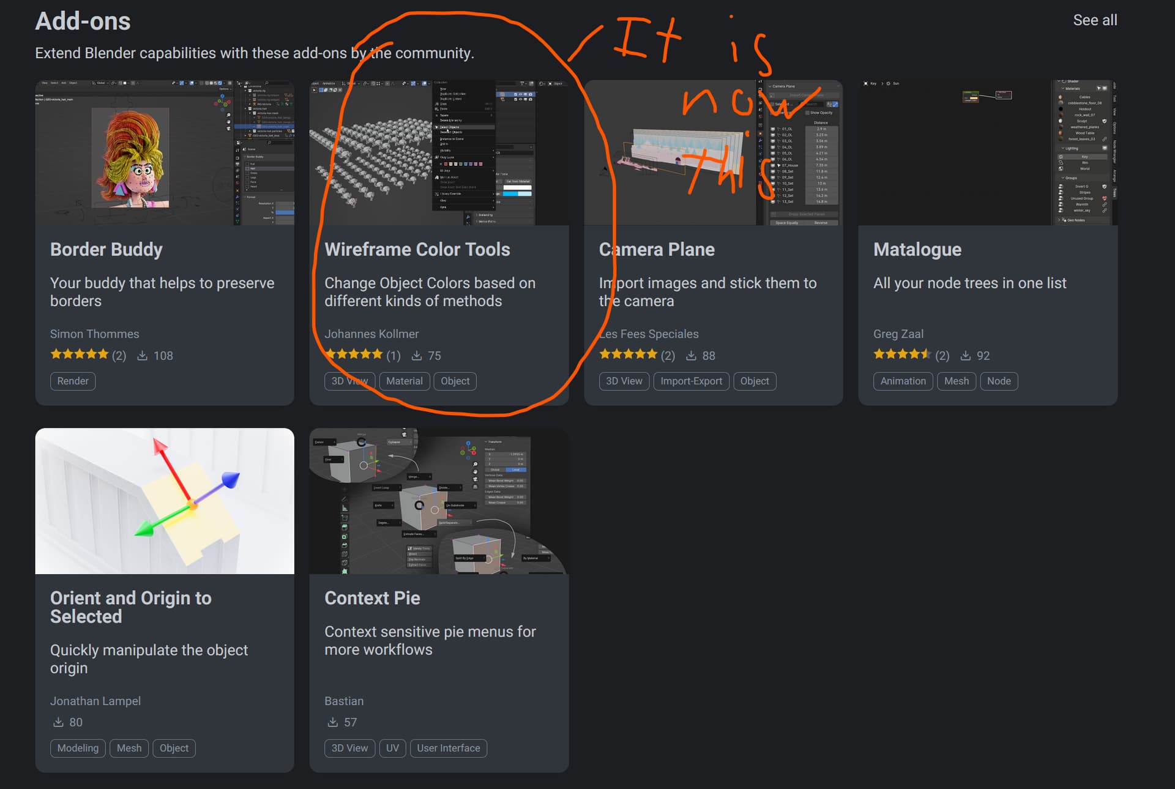The image size is (1175, 789).
Task: Select the Modeling tag
Action: coord(78,748)
